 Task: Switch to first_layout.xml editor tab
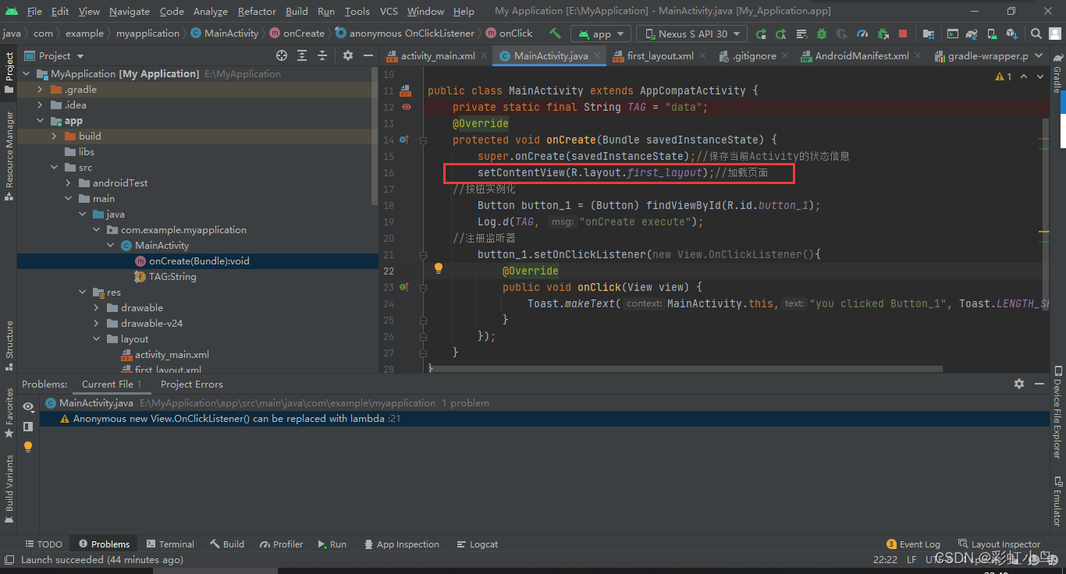(660, 55)
